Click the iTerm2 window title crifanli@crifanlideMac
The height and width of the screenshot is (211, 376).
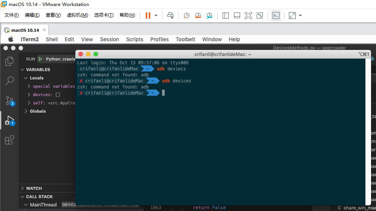pos(223,54)
